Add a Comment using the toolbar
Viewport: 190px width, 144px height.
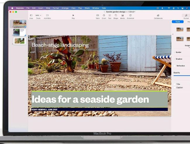tap(130, 15)
